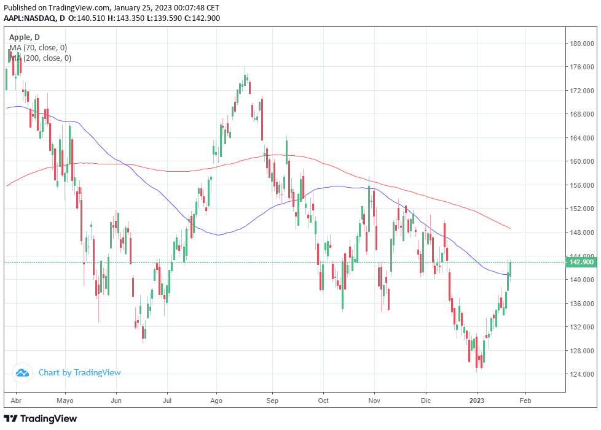Click the 'MA (70, close, 0)' indicator label
Screen dimensions: 601x430
pos(38,48)
